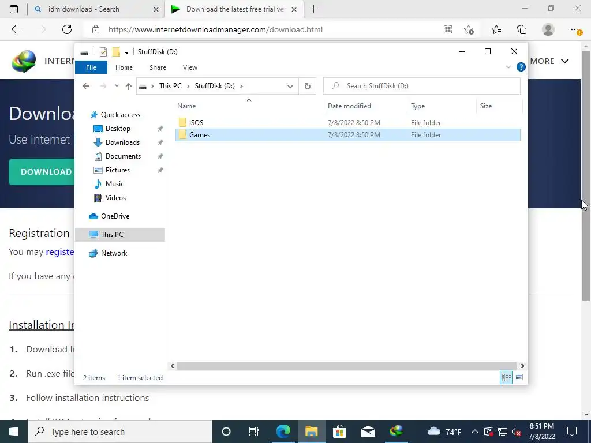Go up one folder level
Image resolution: width=591 pixels, height=443 pixels.
tap(129, 87)
